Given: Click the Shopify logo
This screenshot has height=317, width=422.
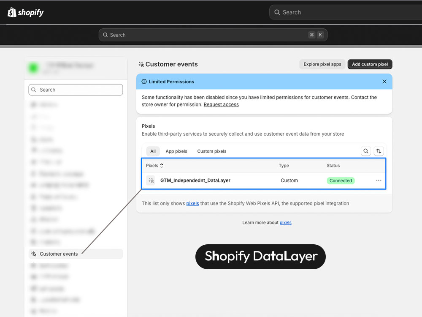Looking at the screenshot, I should (26, 12).
